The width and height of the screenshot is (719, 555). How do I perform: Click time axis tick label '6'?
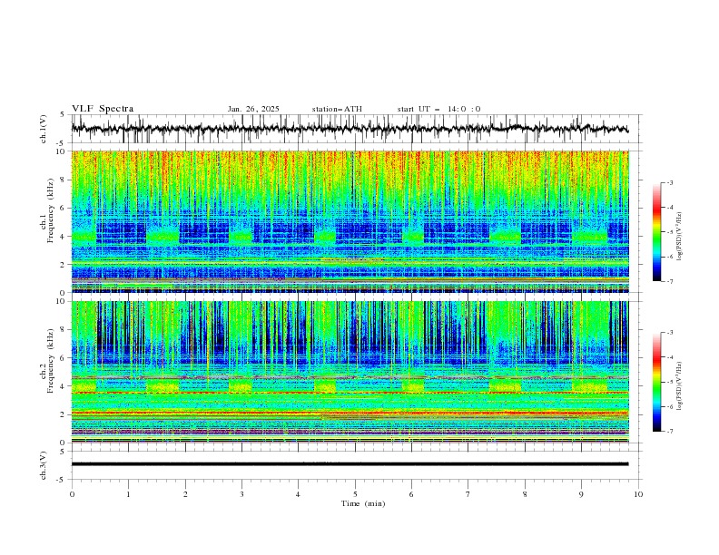[411, 494]
